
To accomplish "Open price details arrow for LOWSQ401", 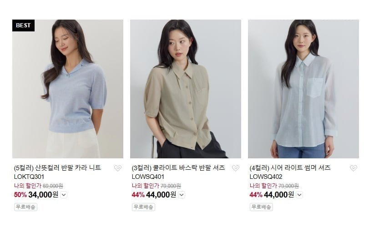I will (182, 195).
